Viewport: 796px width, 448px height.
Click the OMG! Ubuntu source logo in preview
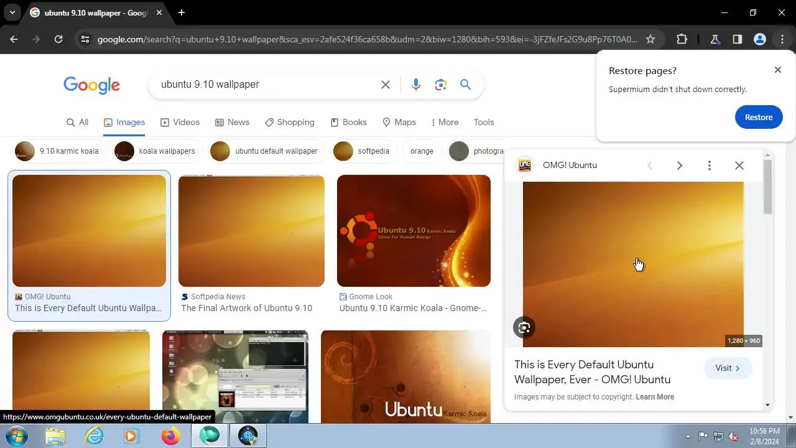pos(525,166)
